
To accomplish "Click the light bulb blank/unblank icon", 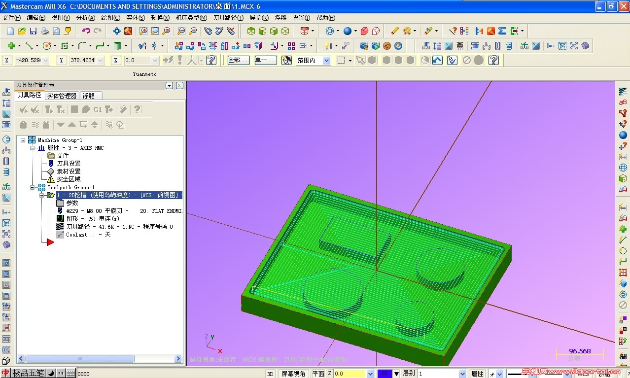I will pyautogui.click(x=327, y=46).
